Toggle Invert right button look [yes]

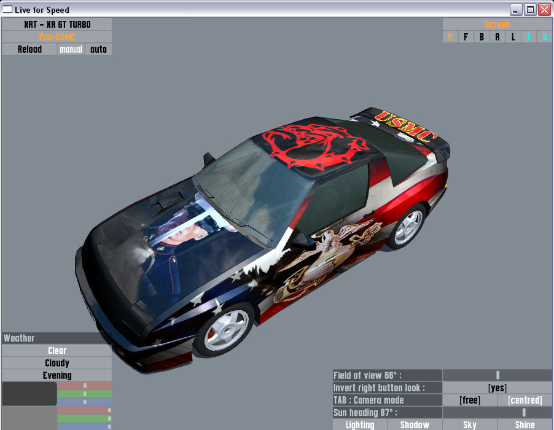(x=497, y=388)
